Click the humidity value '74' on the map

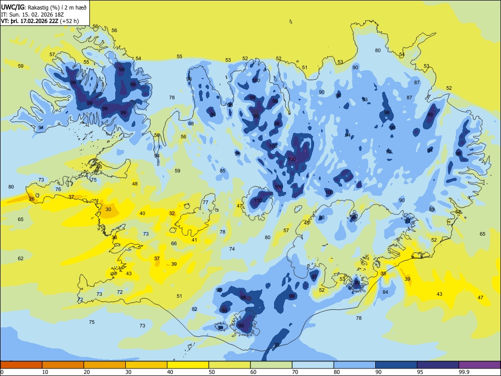pyautogui.click(x=232, y=249)
